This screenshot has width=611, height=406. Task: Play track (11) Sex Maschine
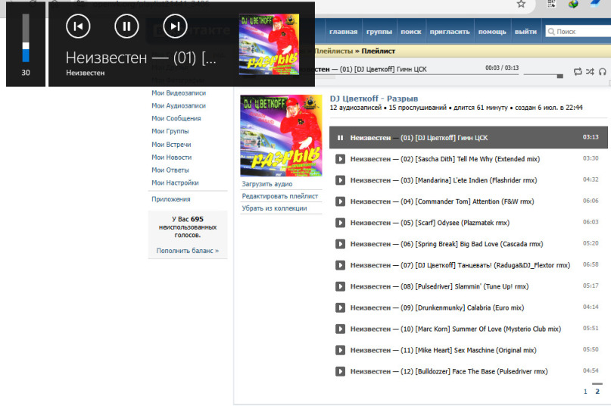[x=340, y=350]
